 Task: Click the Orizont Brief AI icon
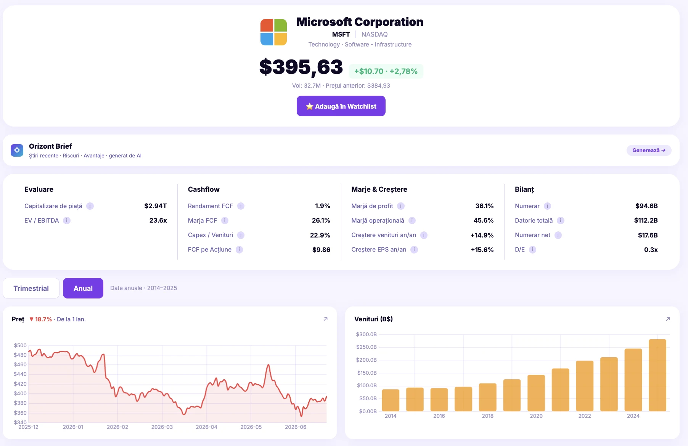point(17,150)
